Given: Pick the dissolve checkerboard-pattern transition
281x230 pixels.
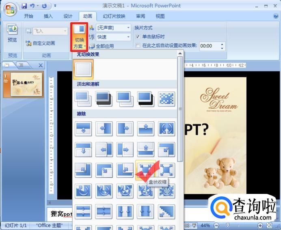Looking at the screenshot, I should pos(166,99).
